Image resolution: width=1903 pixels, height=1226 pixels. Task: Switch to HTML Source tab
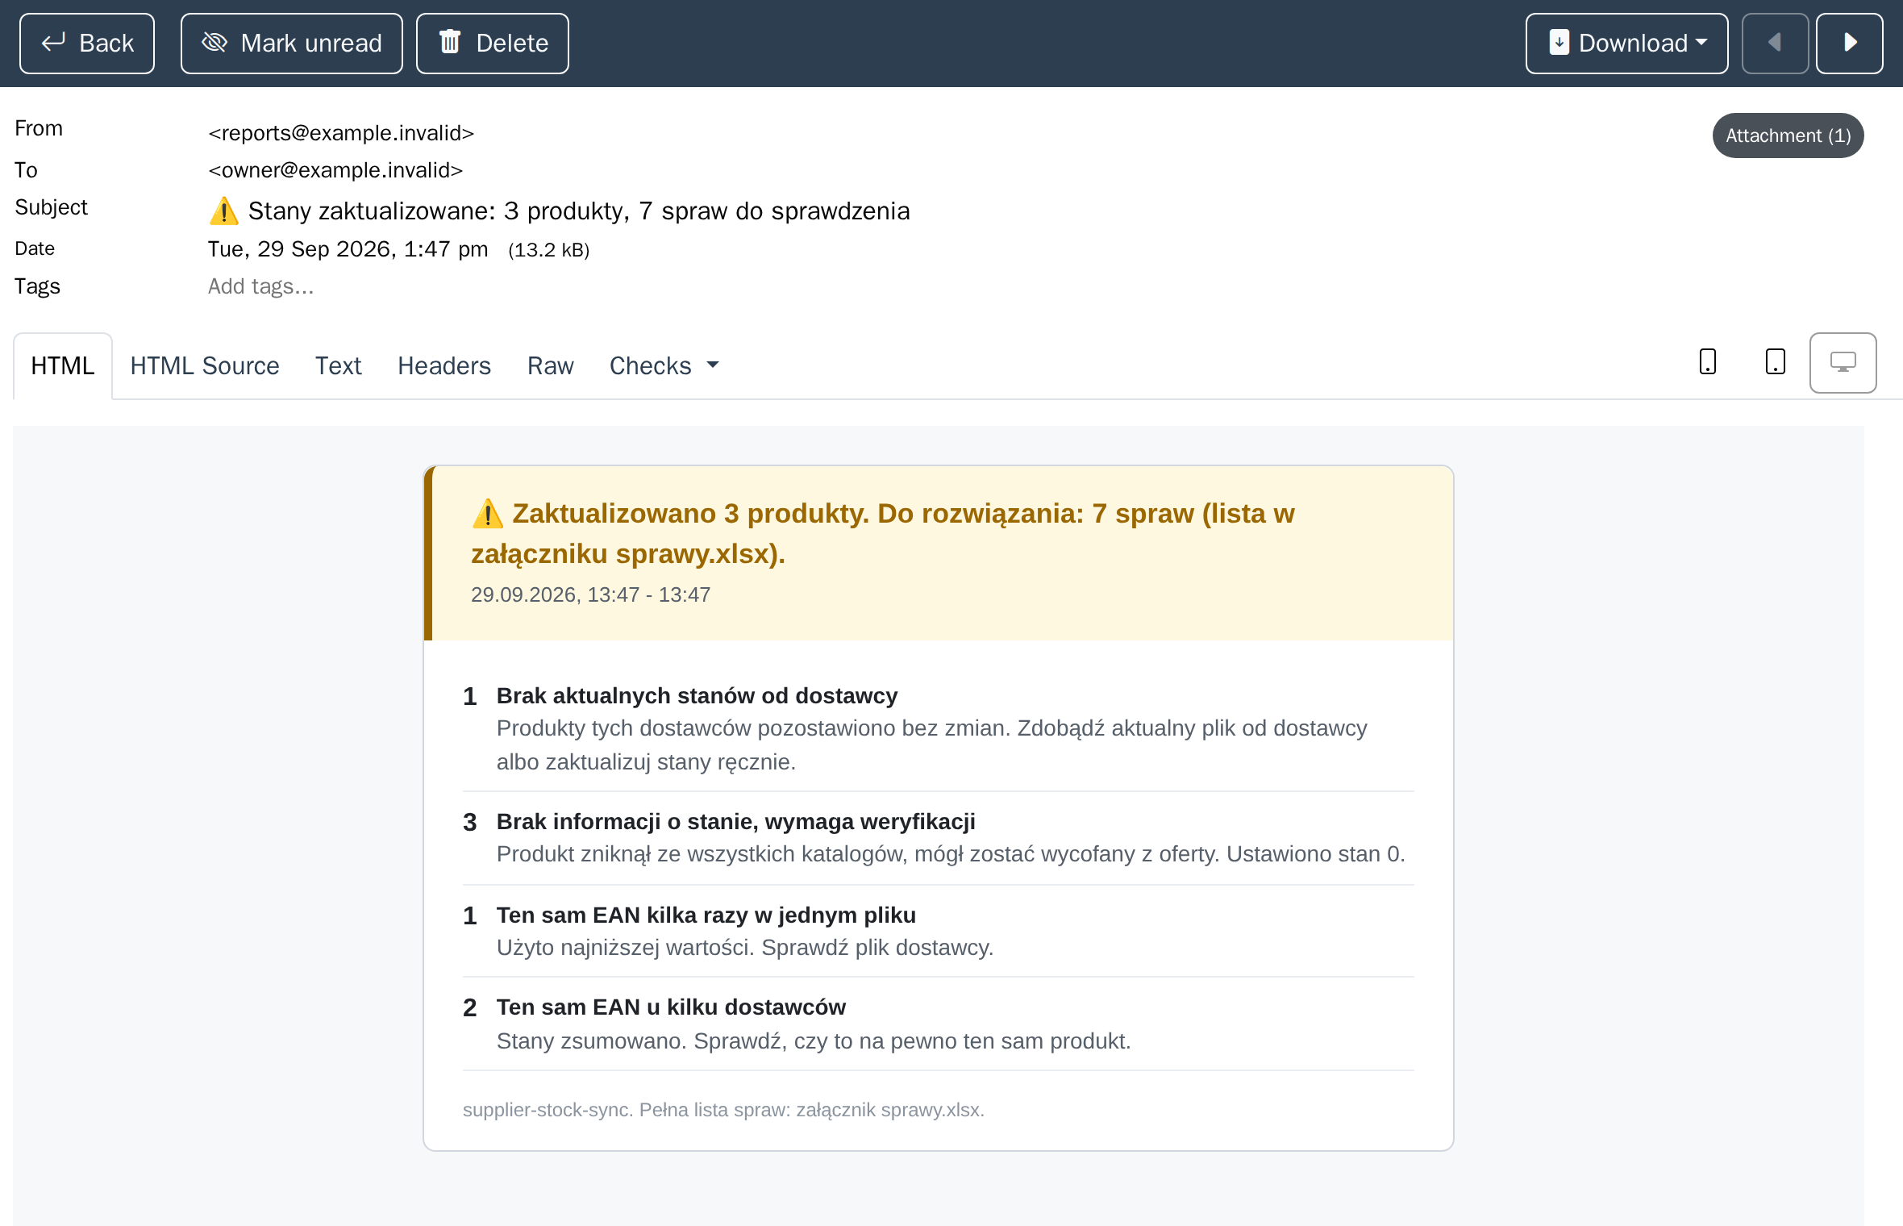tap(205, 366)
